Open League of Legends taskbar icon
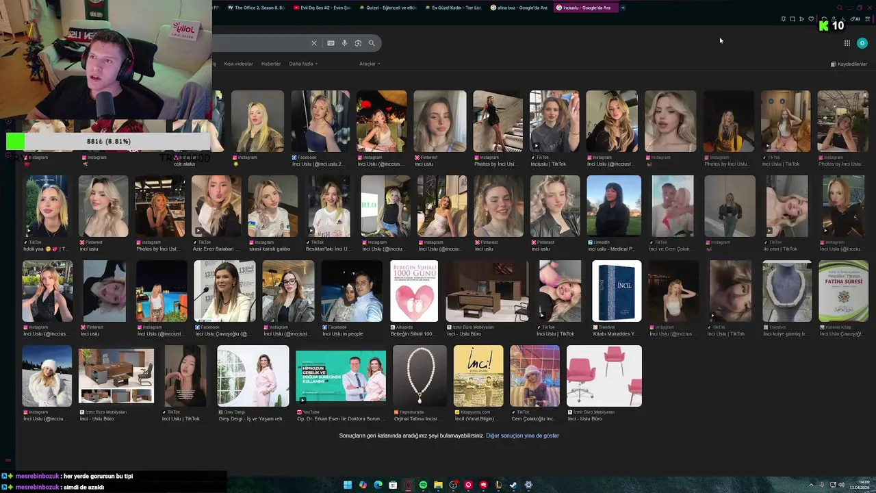 tap(498, 485)
